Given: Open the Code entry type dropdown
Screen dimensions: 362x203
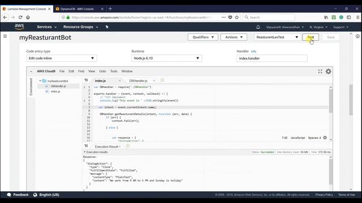Looking at the screenshot, I should point(62,58).
